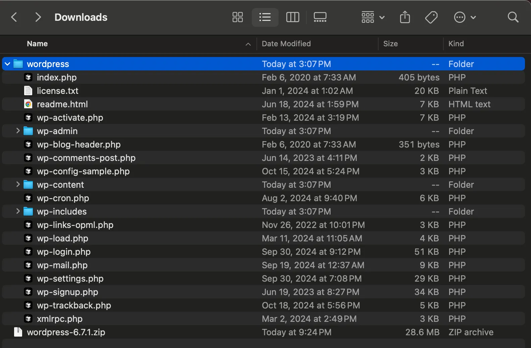Click the wp-trackback.php file icon
Image resolution: width=531 pixels, height=348 pixels.
pos(28,305)
